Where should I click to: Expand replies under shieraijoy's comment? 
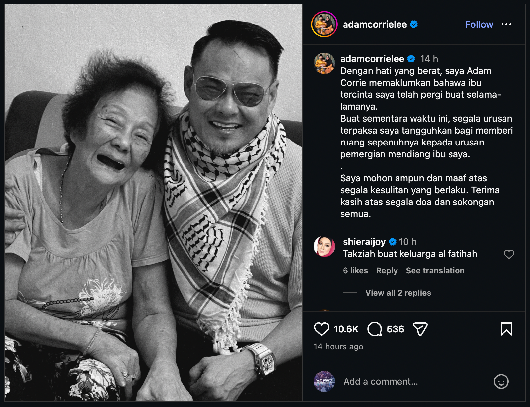tap(397, 293)
